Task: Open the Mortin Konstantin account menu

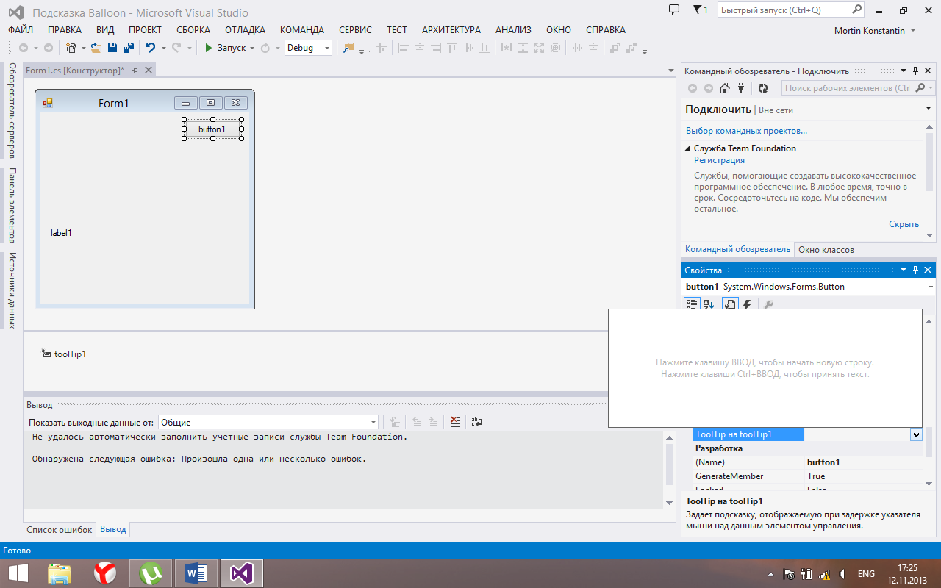Action: pos(875,30)
